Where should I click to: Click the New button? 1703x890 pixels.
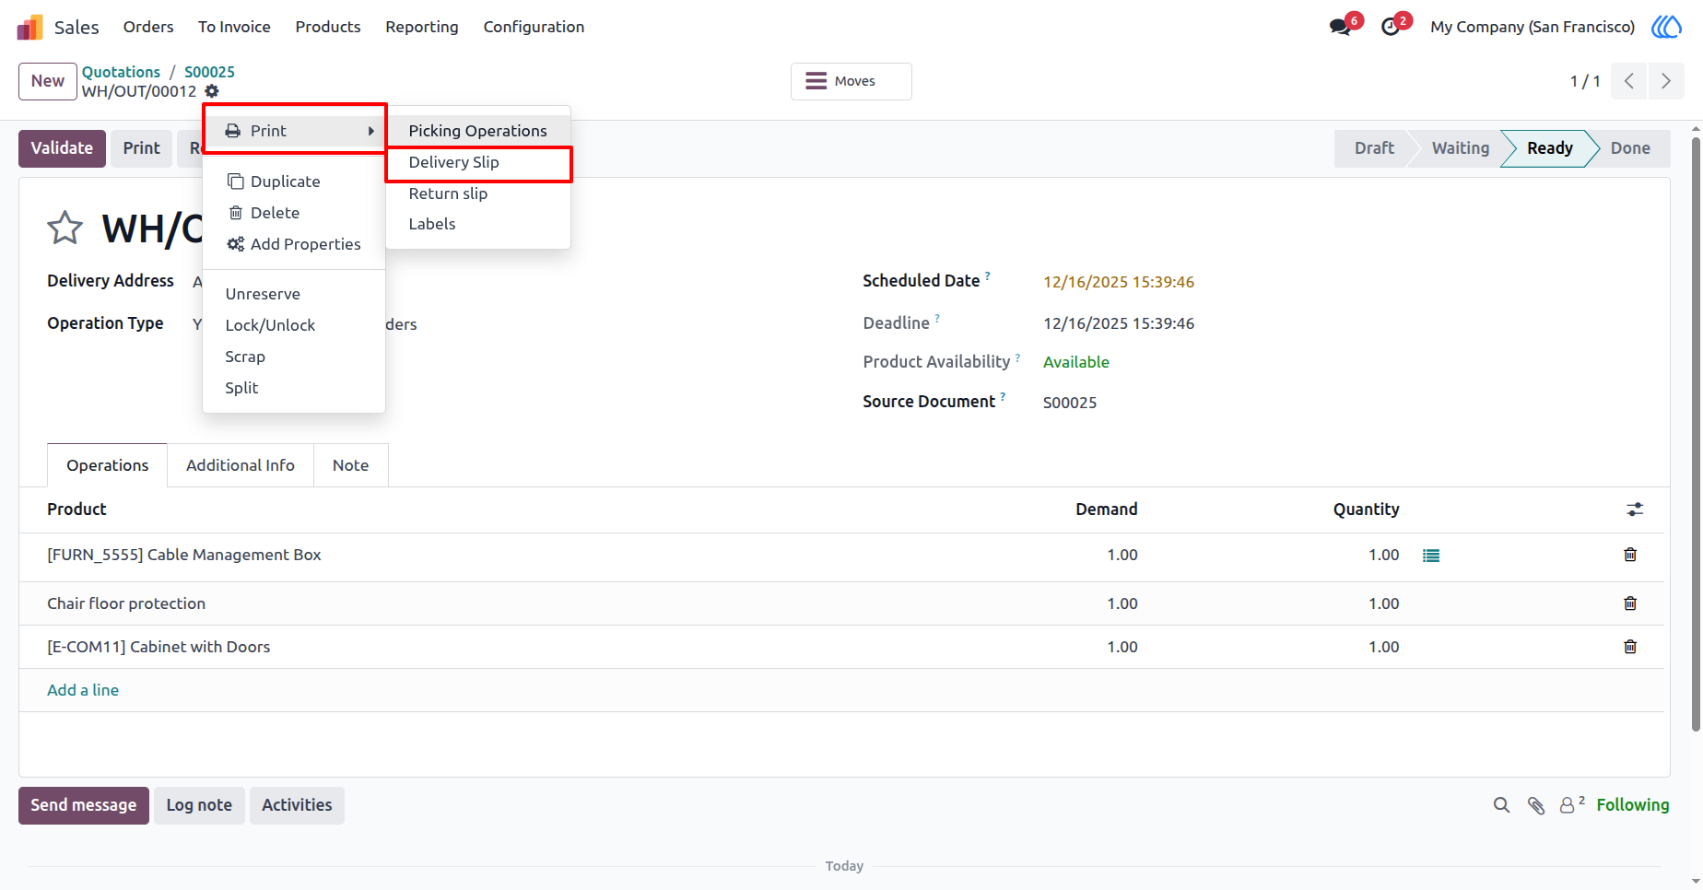tap(48, 81)
